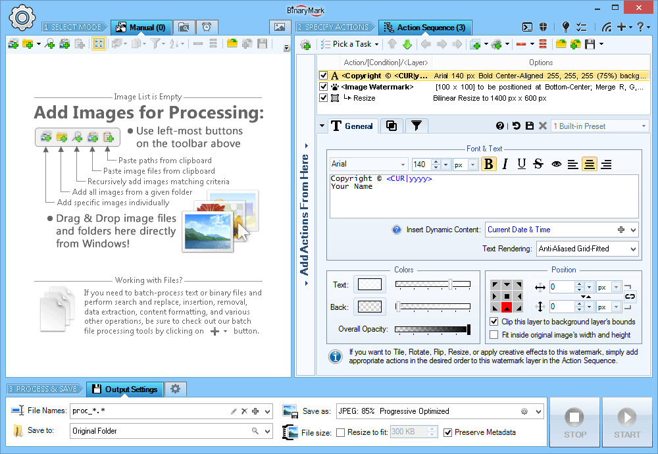Click the Text color swatch
The image size is (658, 454).
370,284
